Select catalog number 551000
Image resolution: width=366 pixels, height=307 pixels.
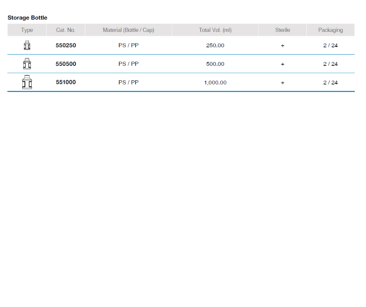pyautogui.click(x=66, y=83)
